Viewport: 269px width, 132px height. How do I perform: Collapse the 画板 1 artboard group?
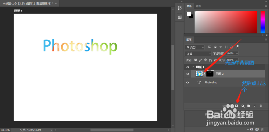[x=193, y=67]
